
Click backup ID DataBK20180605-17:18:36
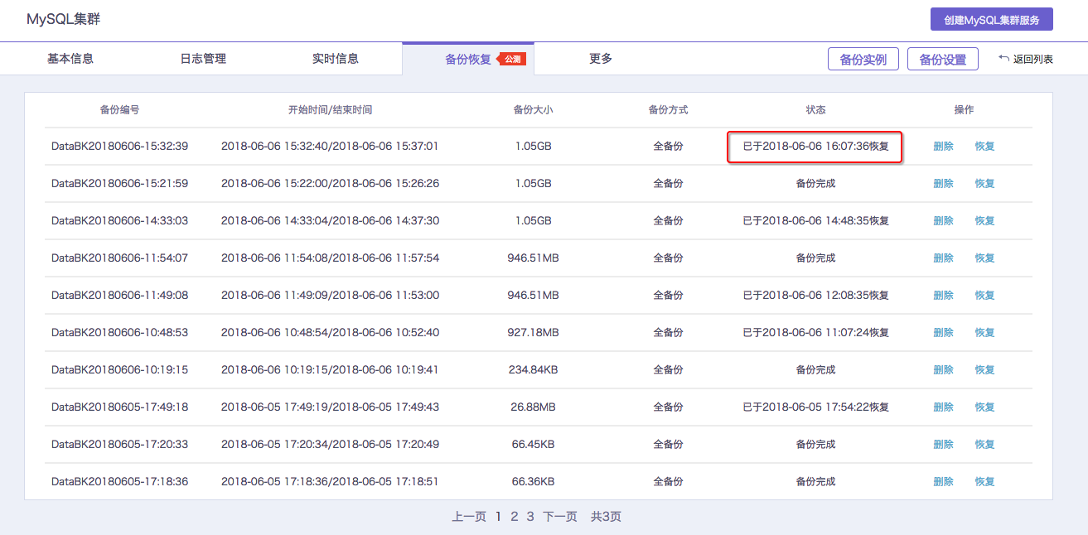[119, 482]
